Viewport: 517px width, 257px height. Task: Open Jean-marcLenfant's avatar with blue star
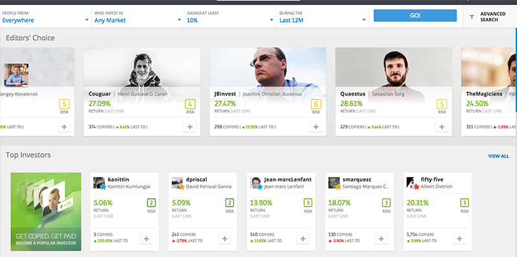256,183
